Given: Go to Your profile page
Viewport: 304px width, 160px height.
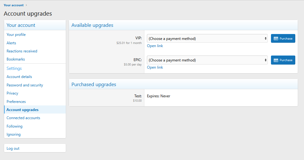Looking at the screenshot, I should [x=16, y=35].
